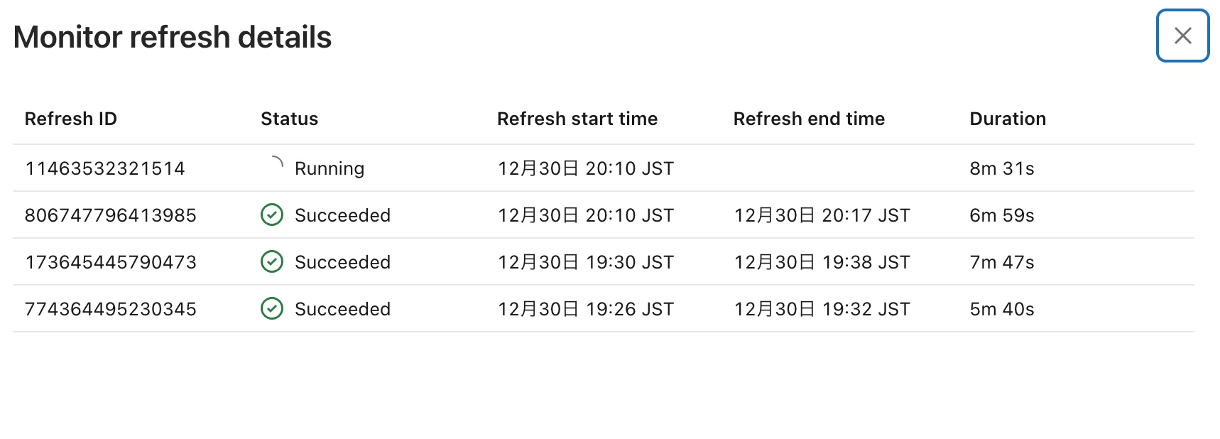This screenshot has height=439, width=1220.
Task: Click the Status column header
Action: (x=289, y=119)
